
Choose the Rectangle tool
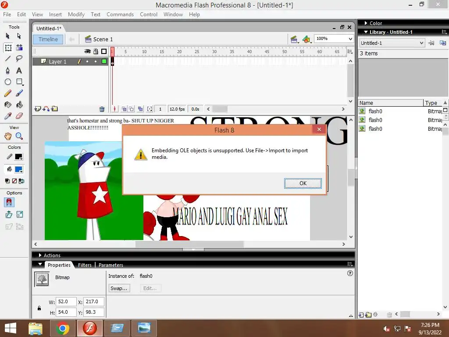19,82
